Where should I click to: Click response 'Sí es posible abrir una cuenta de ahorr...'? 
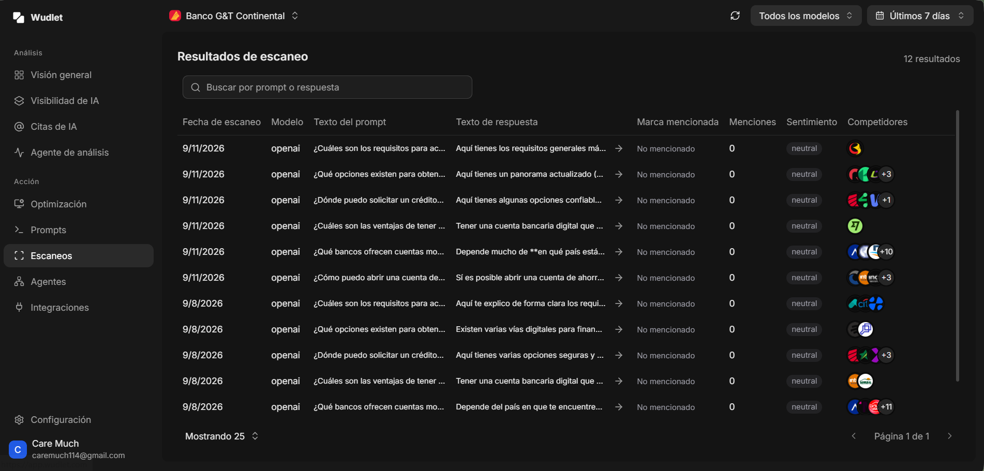click(x=530, y=278)
